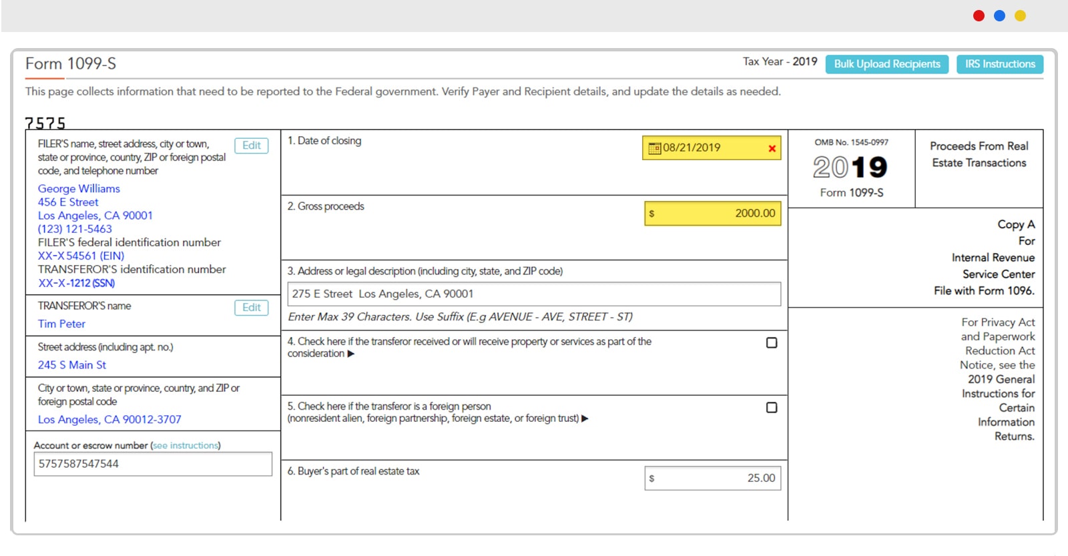1068x556 pixels.
Task: Select filer name George Williams
Action: [79, 189]
